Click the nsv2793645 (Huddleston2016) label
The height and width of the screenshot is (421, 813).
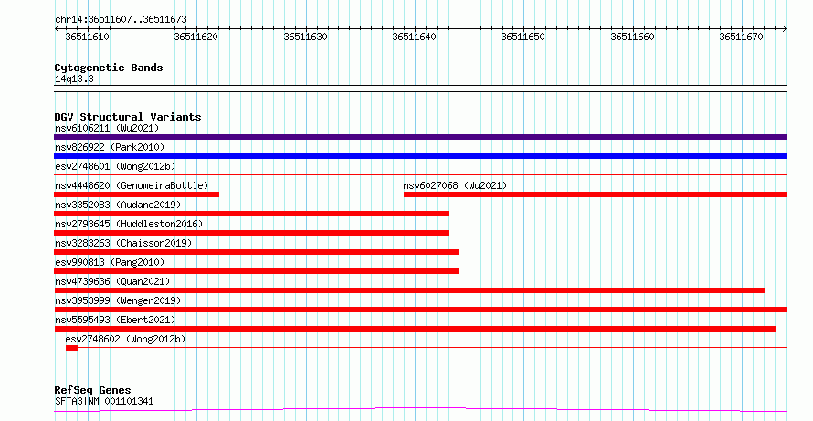click(x=129, y=224)
